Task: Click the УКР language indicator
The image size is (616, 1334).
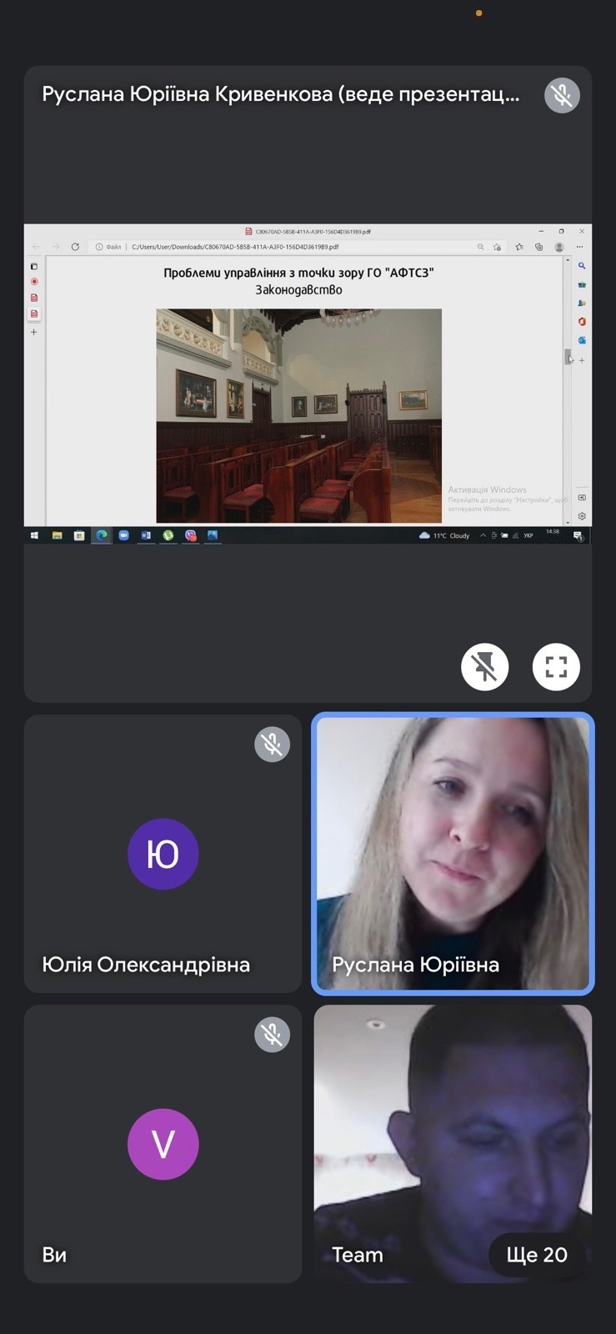Action: click(x=528, y=535)
